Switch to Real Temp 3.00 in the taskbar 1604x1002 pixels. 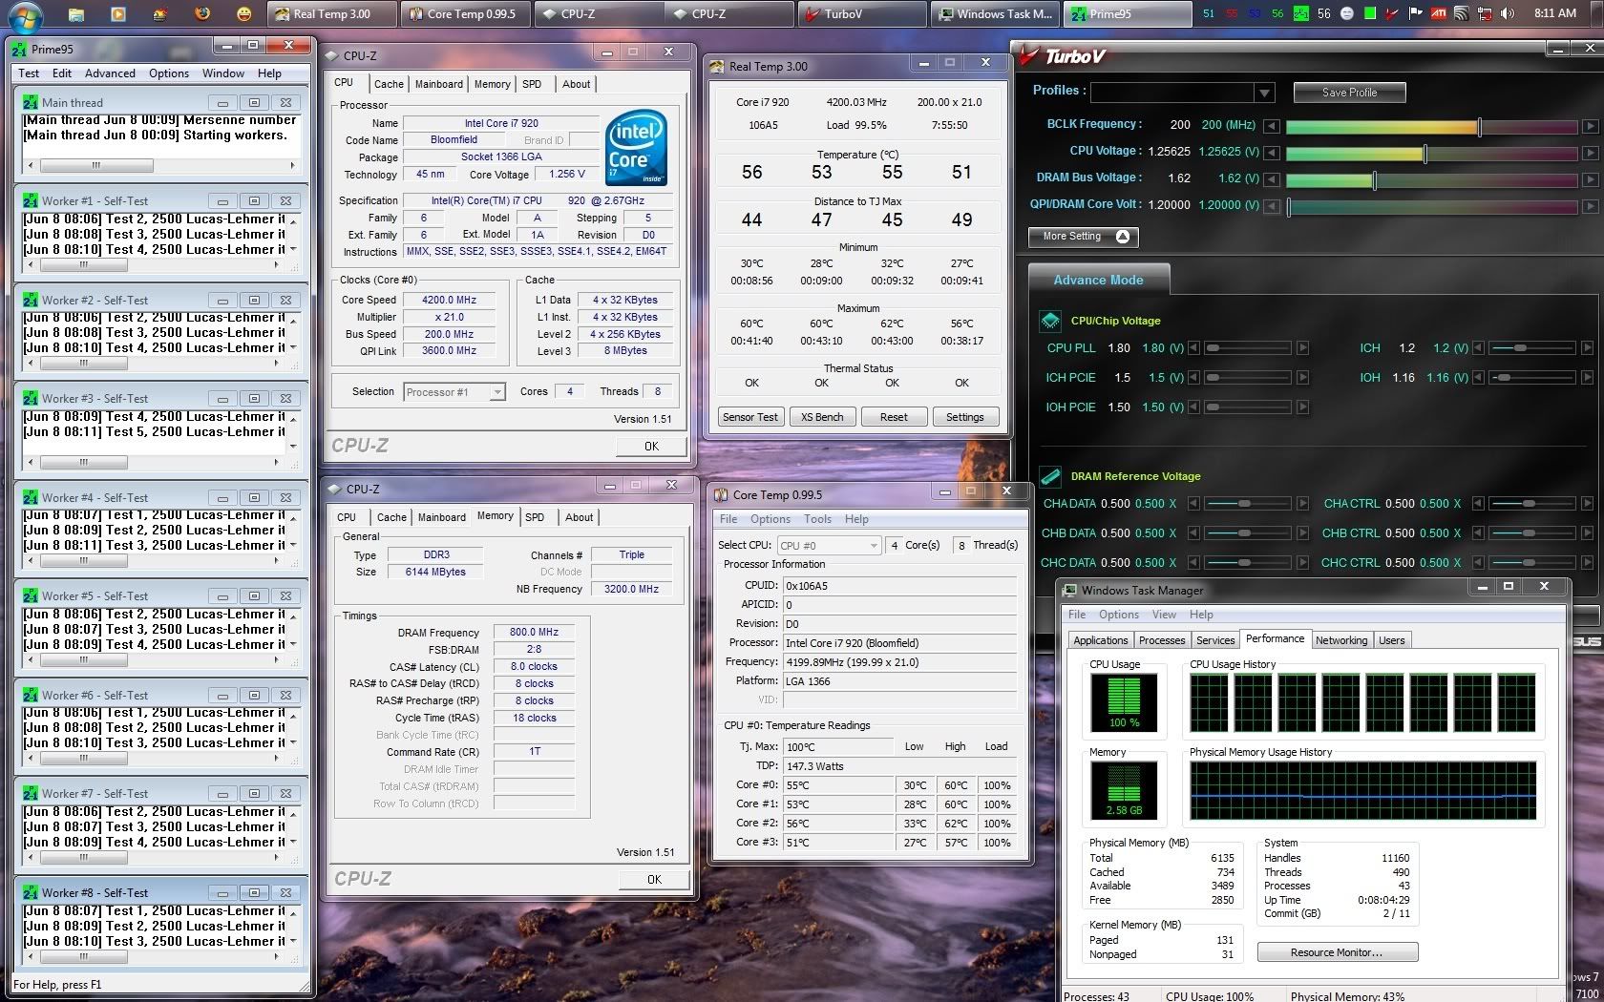[x=331, y=13]
